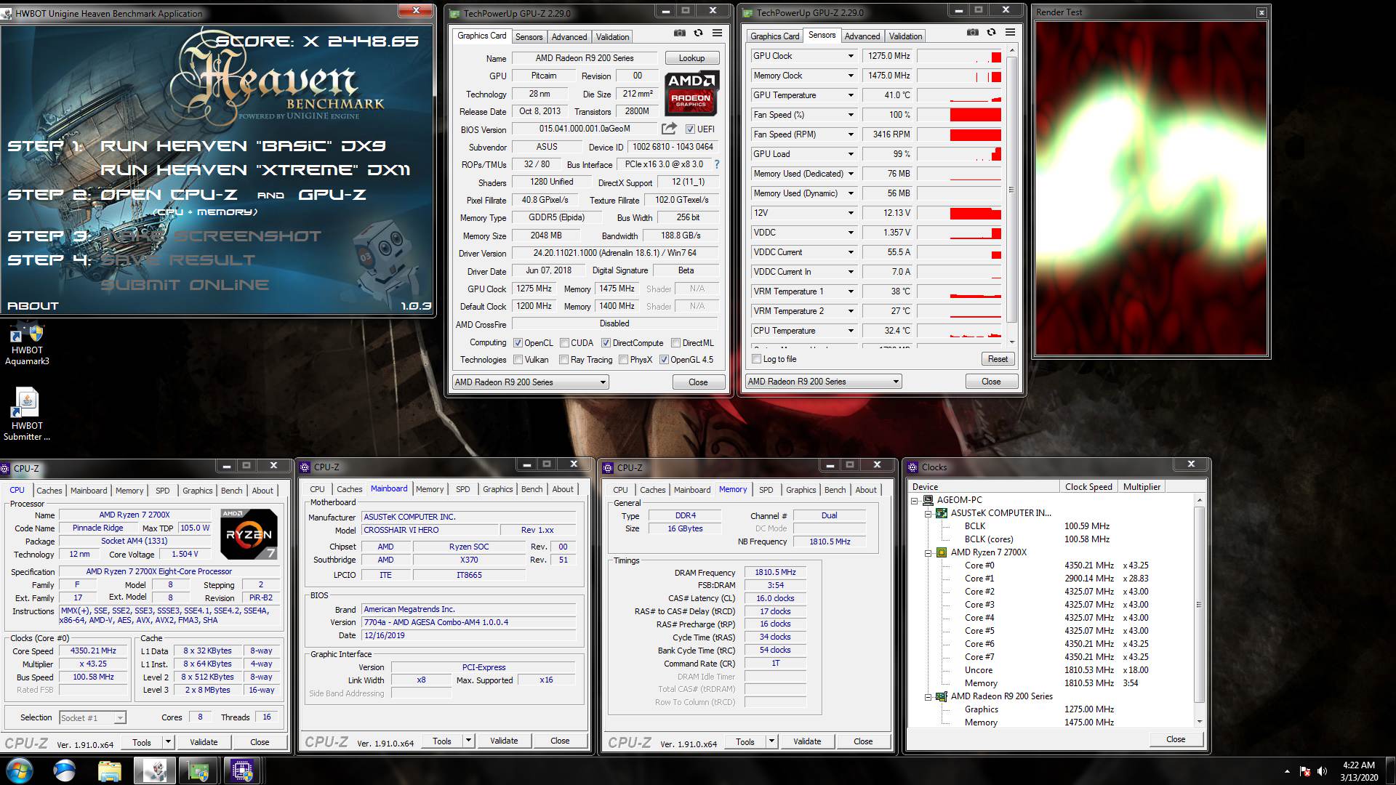Click ABOUT in HWBOT Heaven window
This screenshot has height=785, width=1396.
(x=33, y=306)
